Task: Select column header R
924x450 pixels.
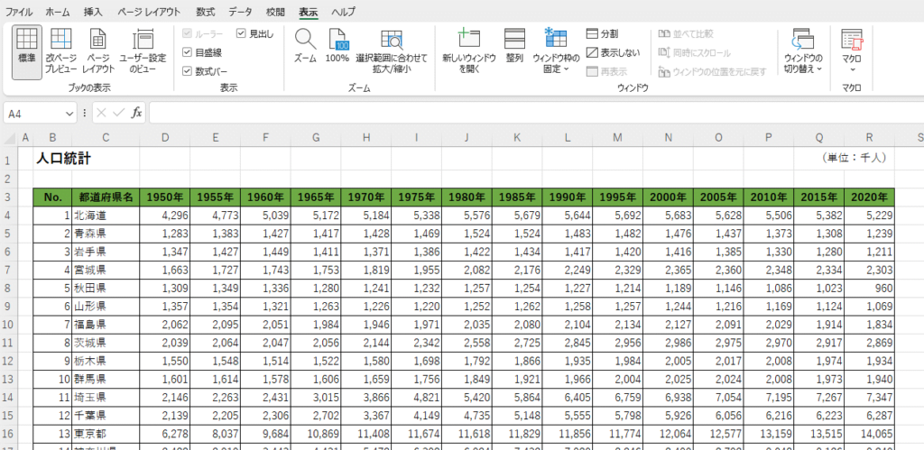Action: click(869, 138)
